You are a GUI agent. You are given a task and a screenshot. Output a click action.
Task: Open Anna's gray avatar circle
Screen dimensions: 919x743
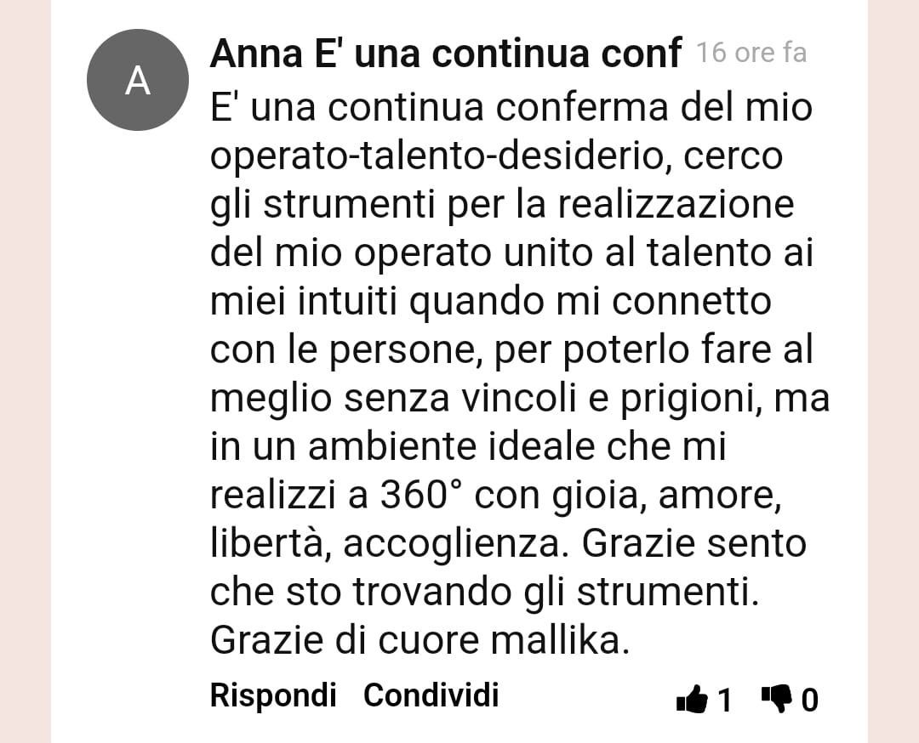(138, 80)
